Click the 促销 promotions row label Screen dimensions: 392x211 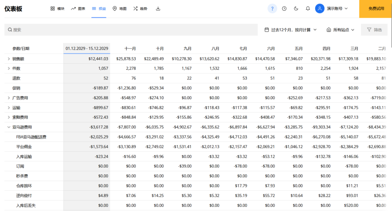(x=16, y=88)
